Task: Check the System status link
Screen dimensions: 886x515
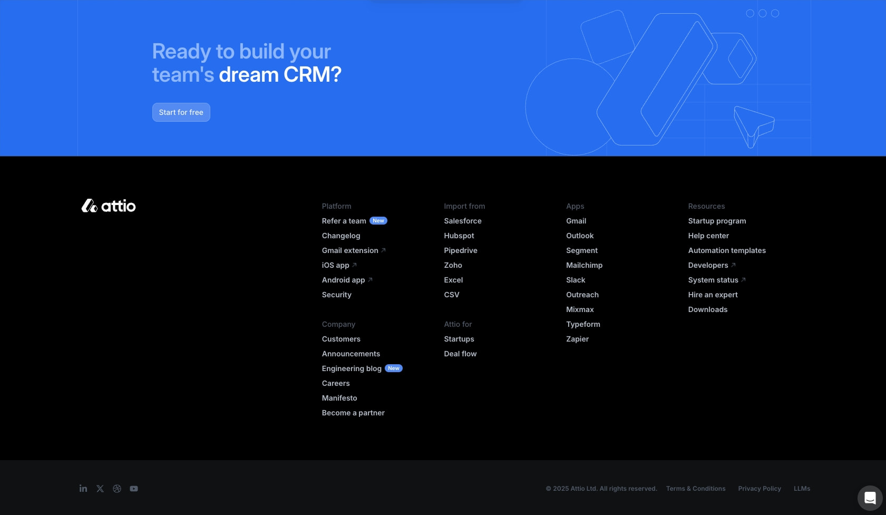Action: click(717, 280)
